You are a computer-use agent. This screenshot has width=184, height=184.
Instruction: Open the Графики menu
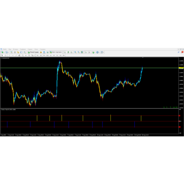[x=23, y=49]
